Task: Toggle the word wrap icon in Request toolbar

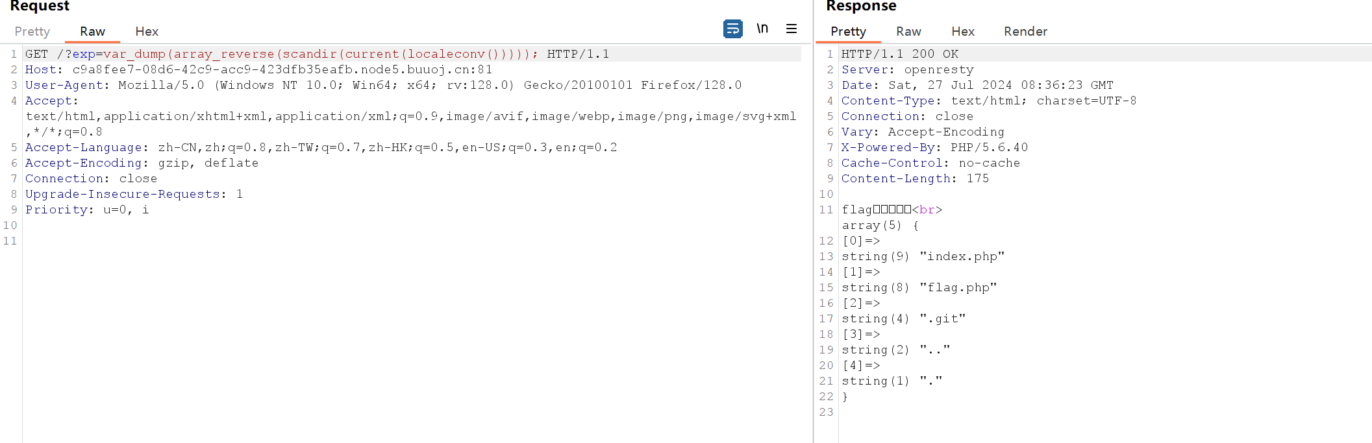Action: tap(732, 29)
